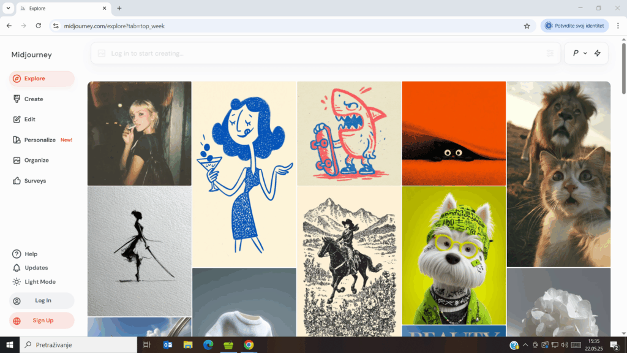Click the lightning bolt fast mode icon
Image resolution: width=627 pixels, height=353 pixels.
point(598,53)
